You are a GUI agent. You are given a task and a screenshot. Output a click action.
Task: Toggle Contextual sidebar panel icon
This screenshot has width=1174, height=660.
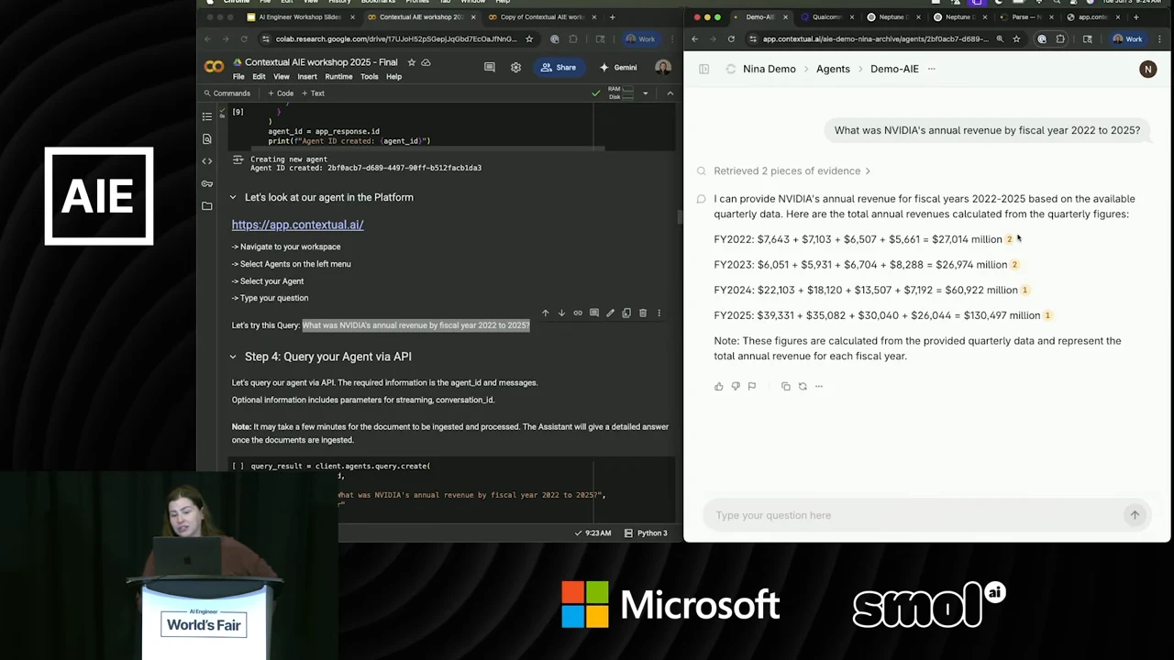[x=704, y=69]
